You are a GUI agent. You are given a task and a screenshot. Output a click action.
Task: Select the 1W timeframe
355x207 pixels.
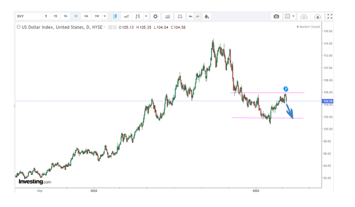click(97, 16)
